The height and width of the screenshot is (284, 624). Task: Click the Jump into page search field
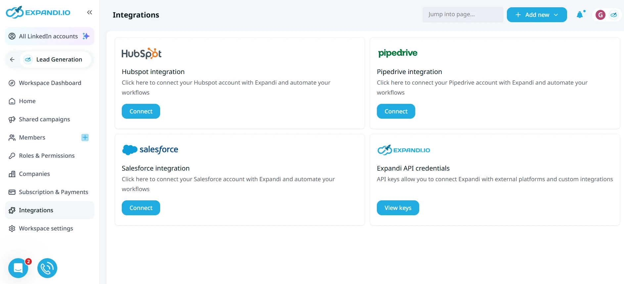coord(463,15)
